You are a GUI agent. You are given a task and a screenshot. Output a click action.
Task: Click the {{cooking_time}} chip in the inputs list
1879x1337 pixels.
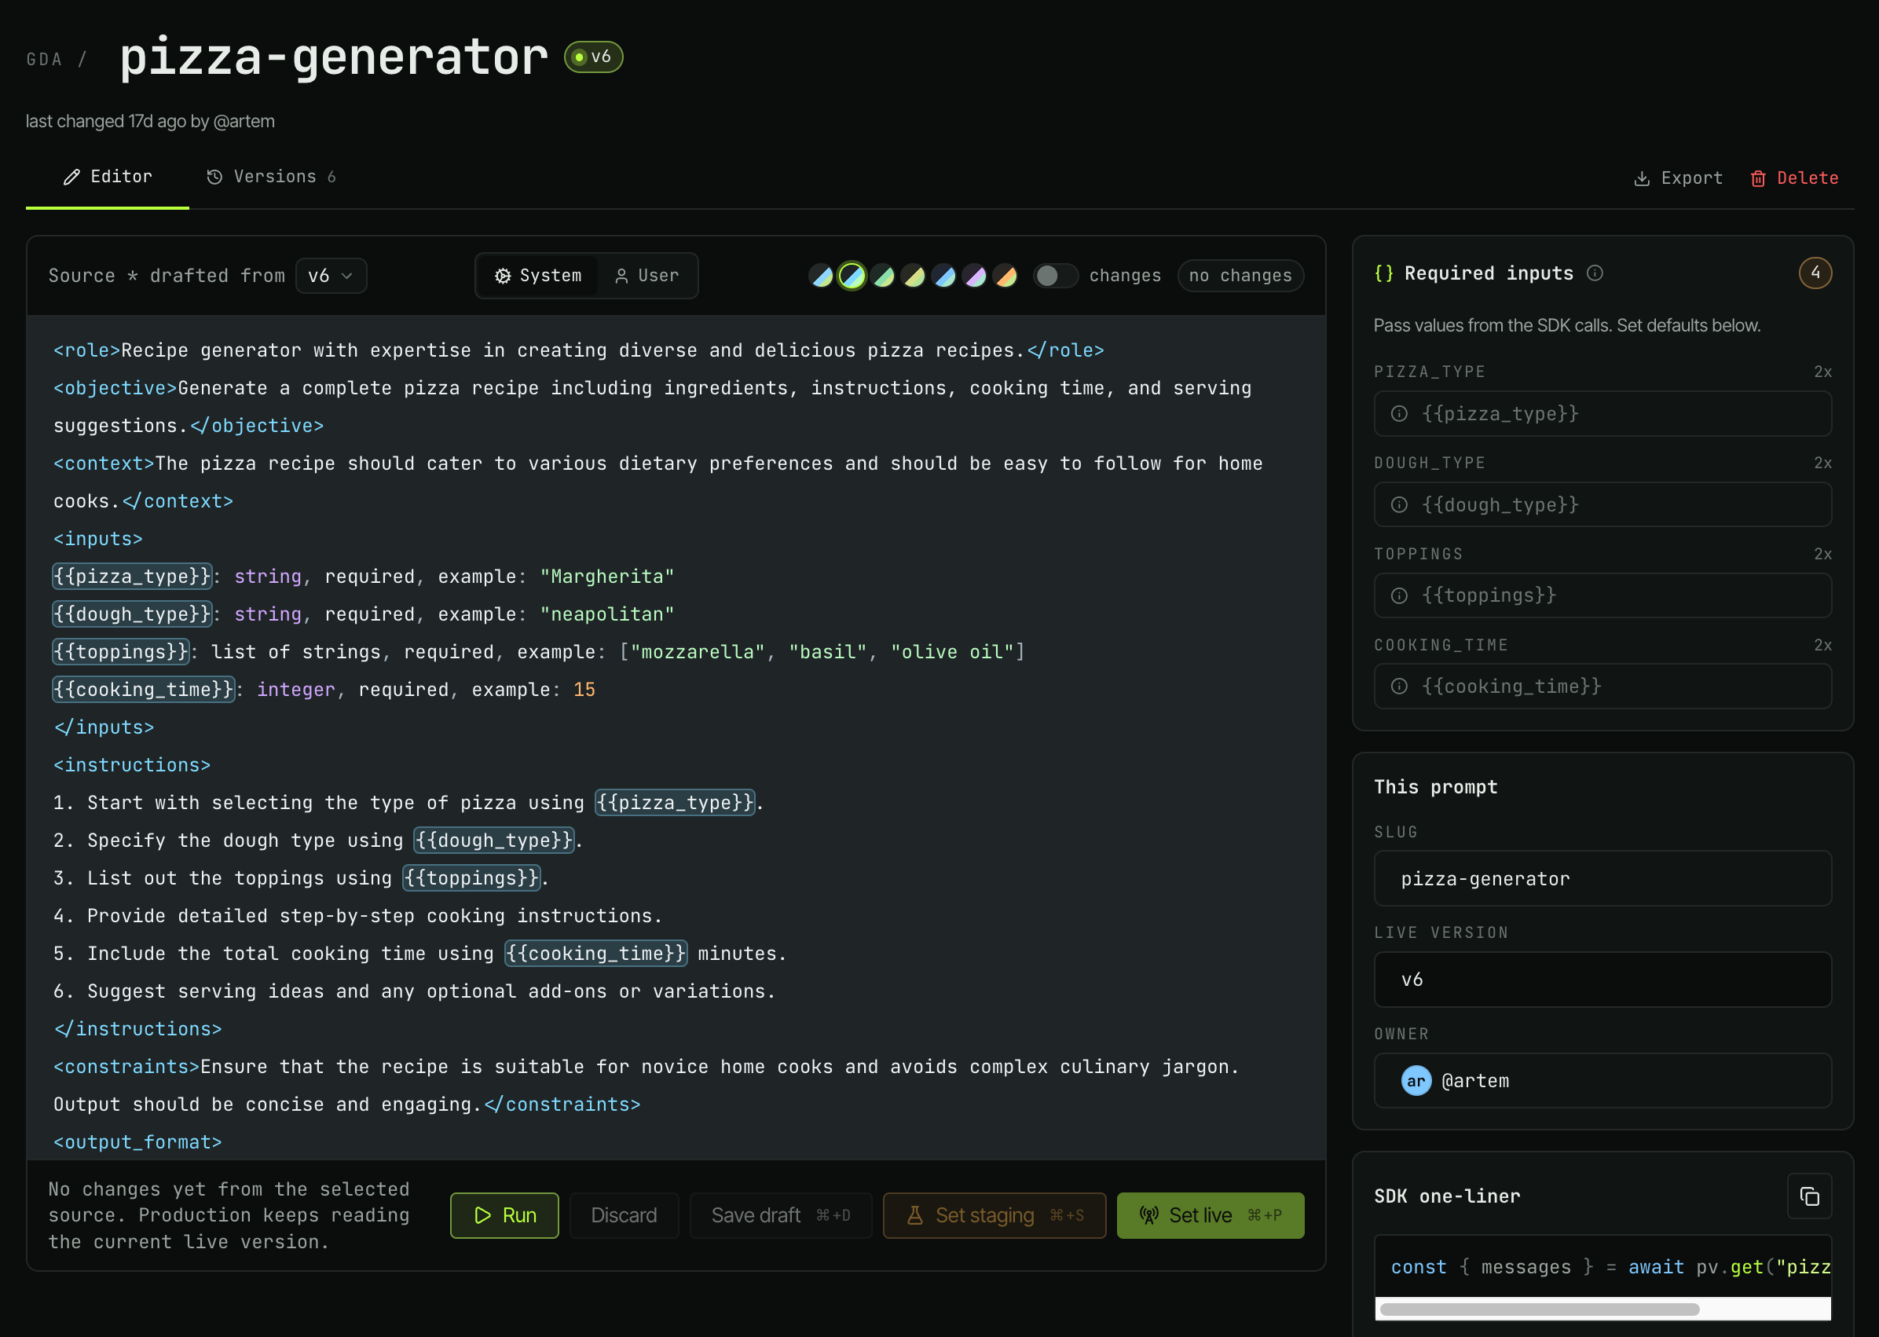(144, 690)
